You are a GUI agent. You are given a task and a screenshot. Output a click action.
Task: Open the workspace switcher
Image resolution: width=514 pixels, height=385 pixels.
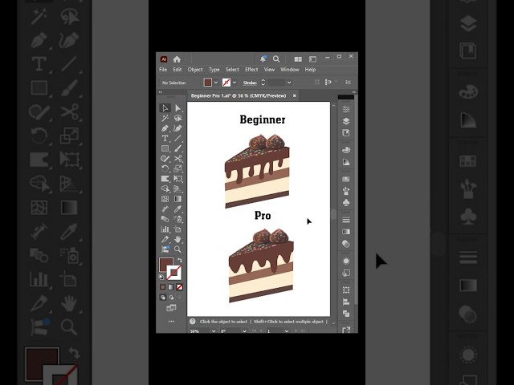pyautogui.click(x=312, y=59)
